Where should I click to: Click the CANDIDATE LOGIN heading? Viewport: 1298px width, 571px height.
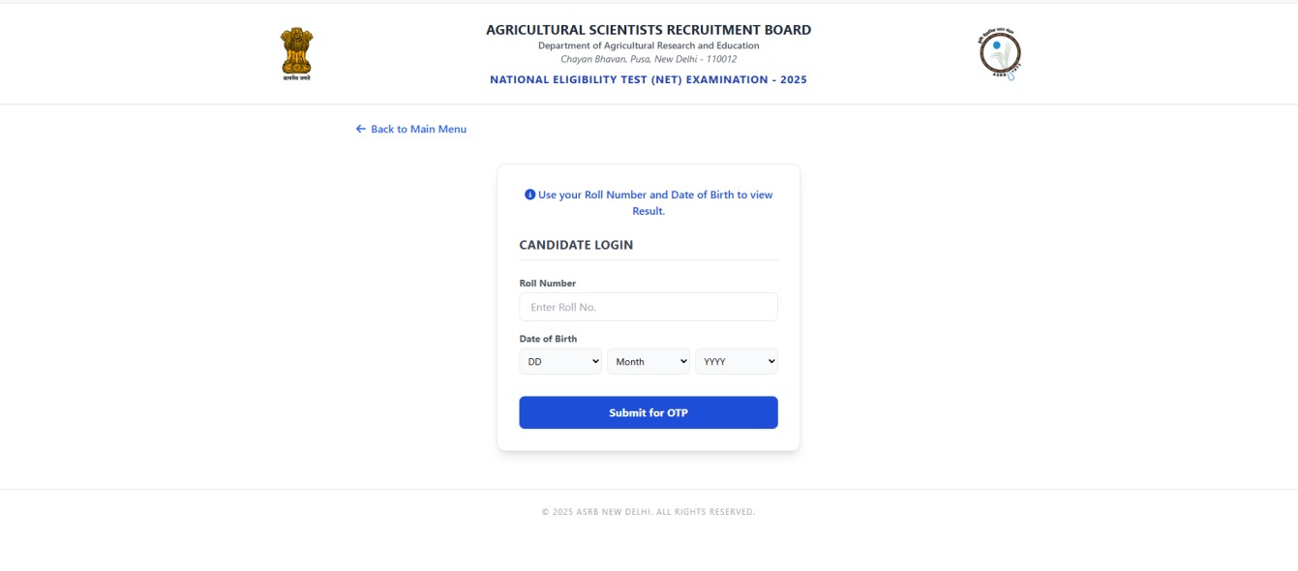(x=576, y=245)
